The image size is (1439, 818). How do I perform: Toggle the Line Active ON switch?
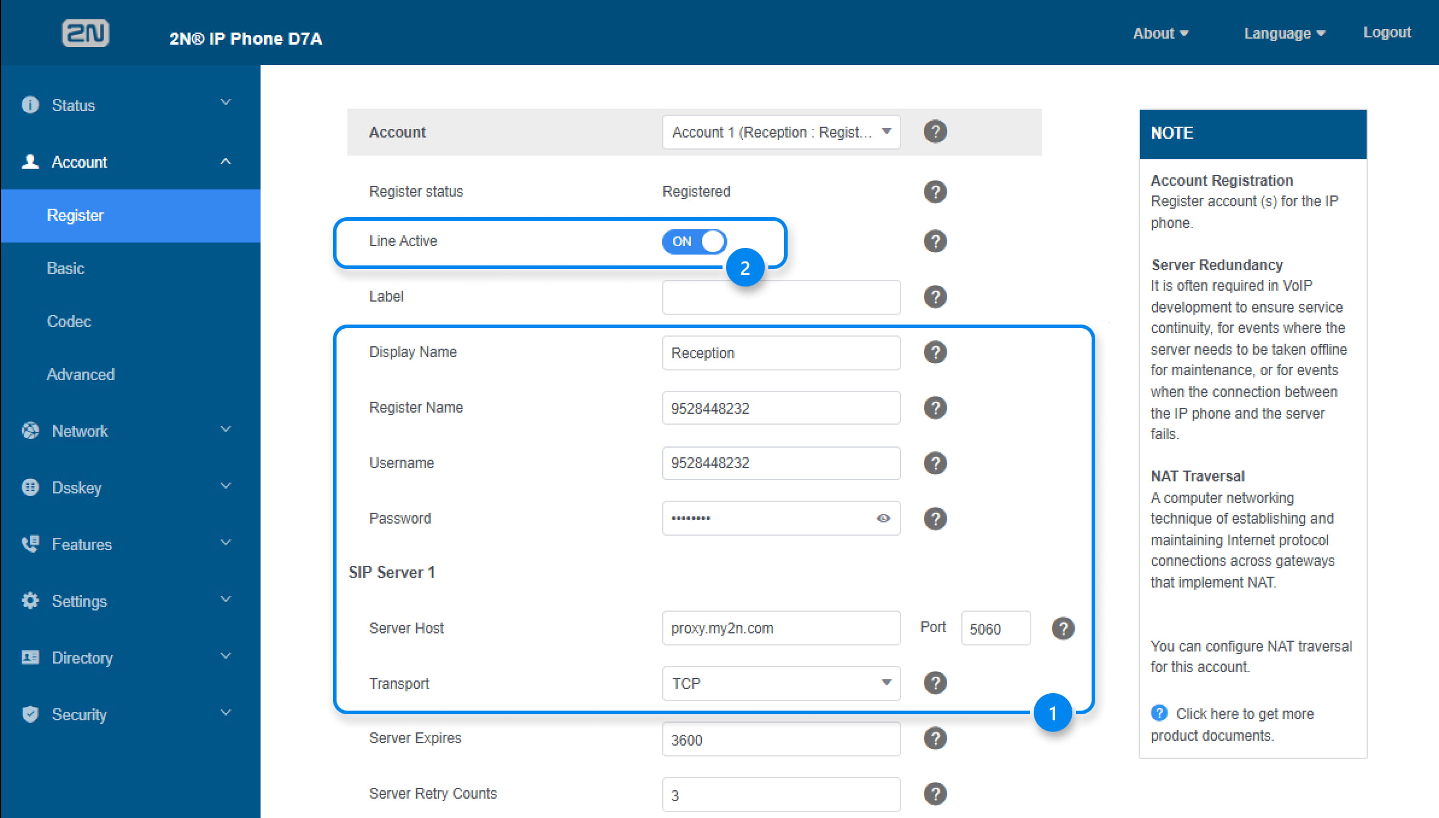point(694,241)
